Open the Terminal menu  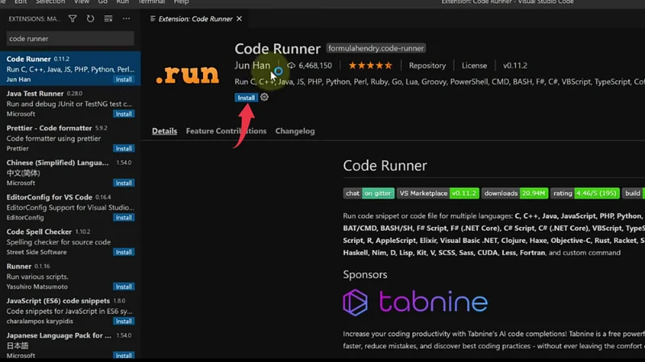(151, 2)
